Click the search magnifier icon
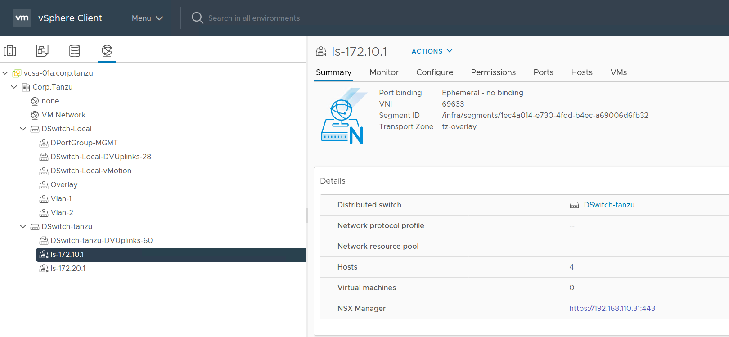729x337 pixels. 197,18
